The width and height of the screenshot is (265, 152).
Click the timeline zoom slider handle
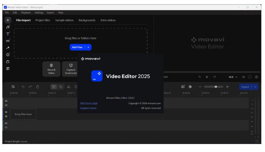point(216,87)
